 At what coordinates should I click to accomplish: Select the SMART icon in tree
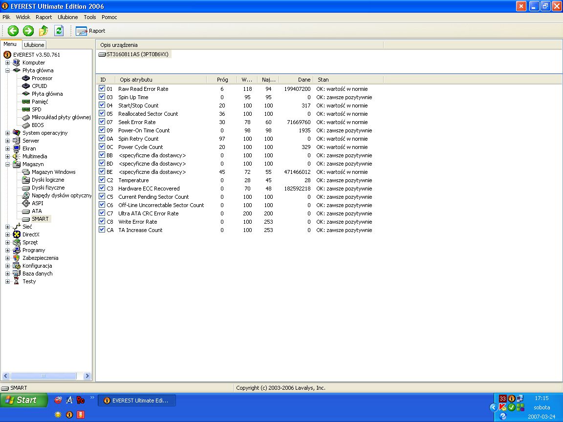[x=26, y=219]
